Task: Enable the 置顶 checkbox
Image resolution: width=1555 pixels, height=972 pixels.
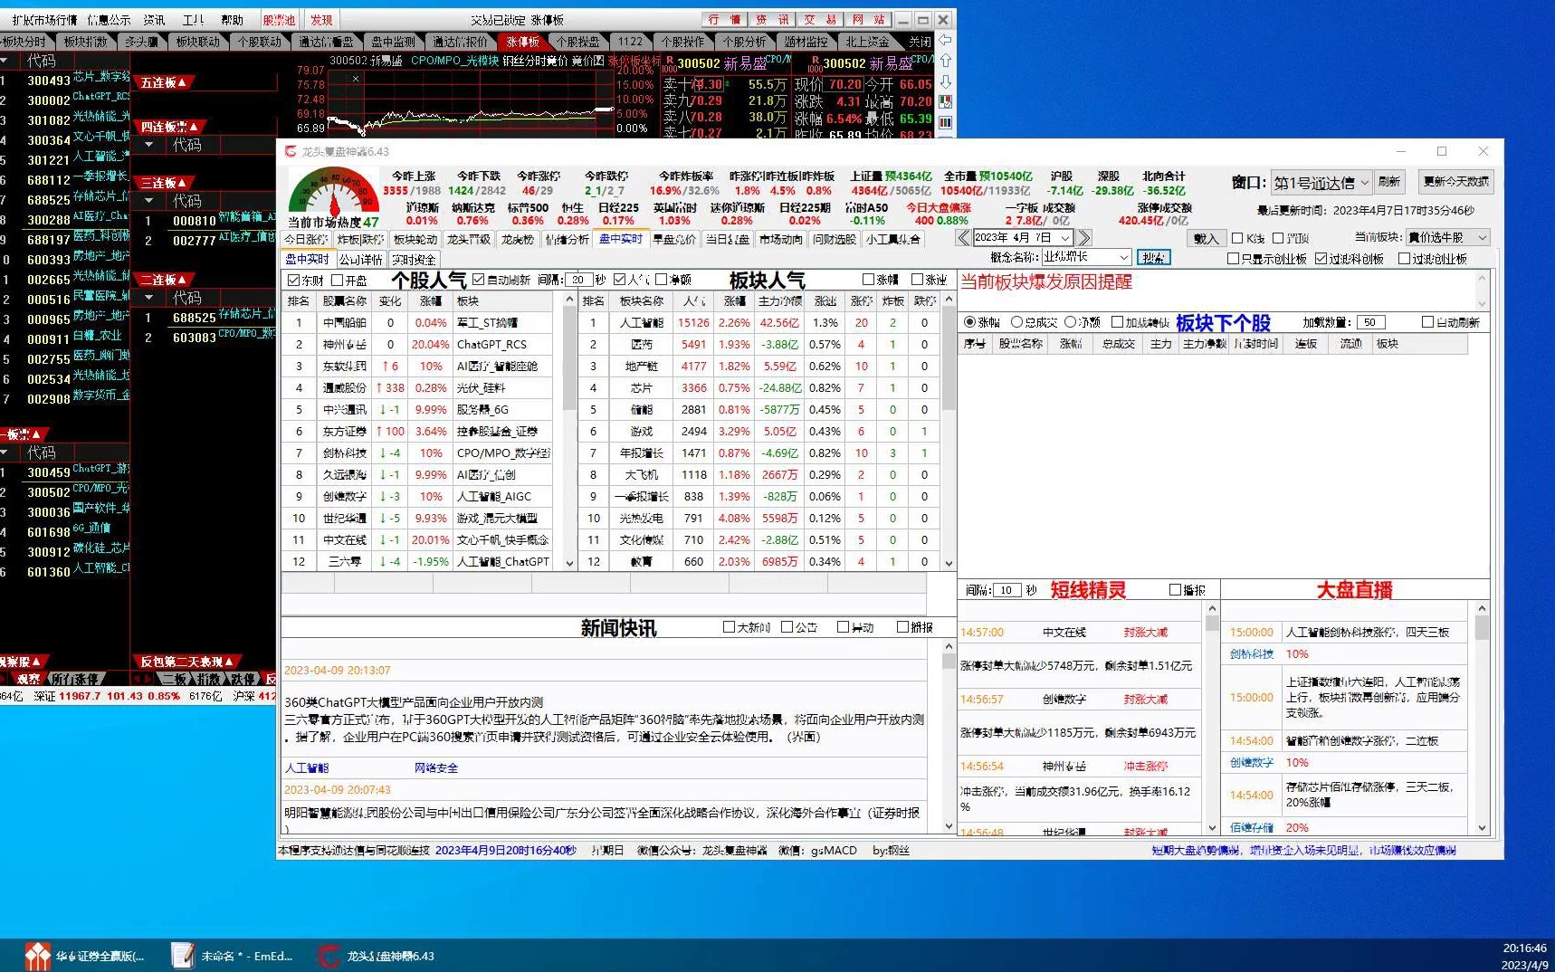Action: 1278,238
